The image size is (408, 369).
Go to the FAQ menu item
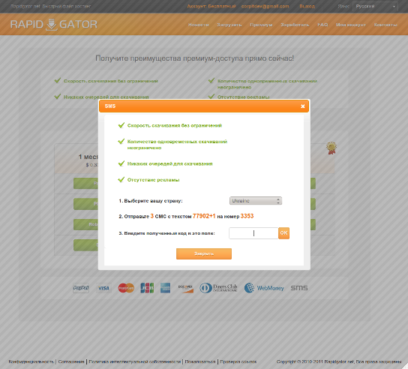322,25
